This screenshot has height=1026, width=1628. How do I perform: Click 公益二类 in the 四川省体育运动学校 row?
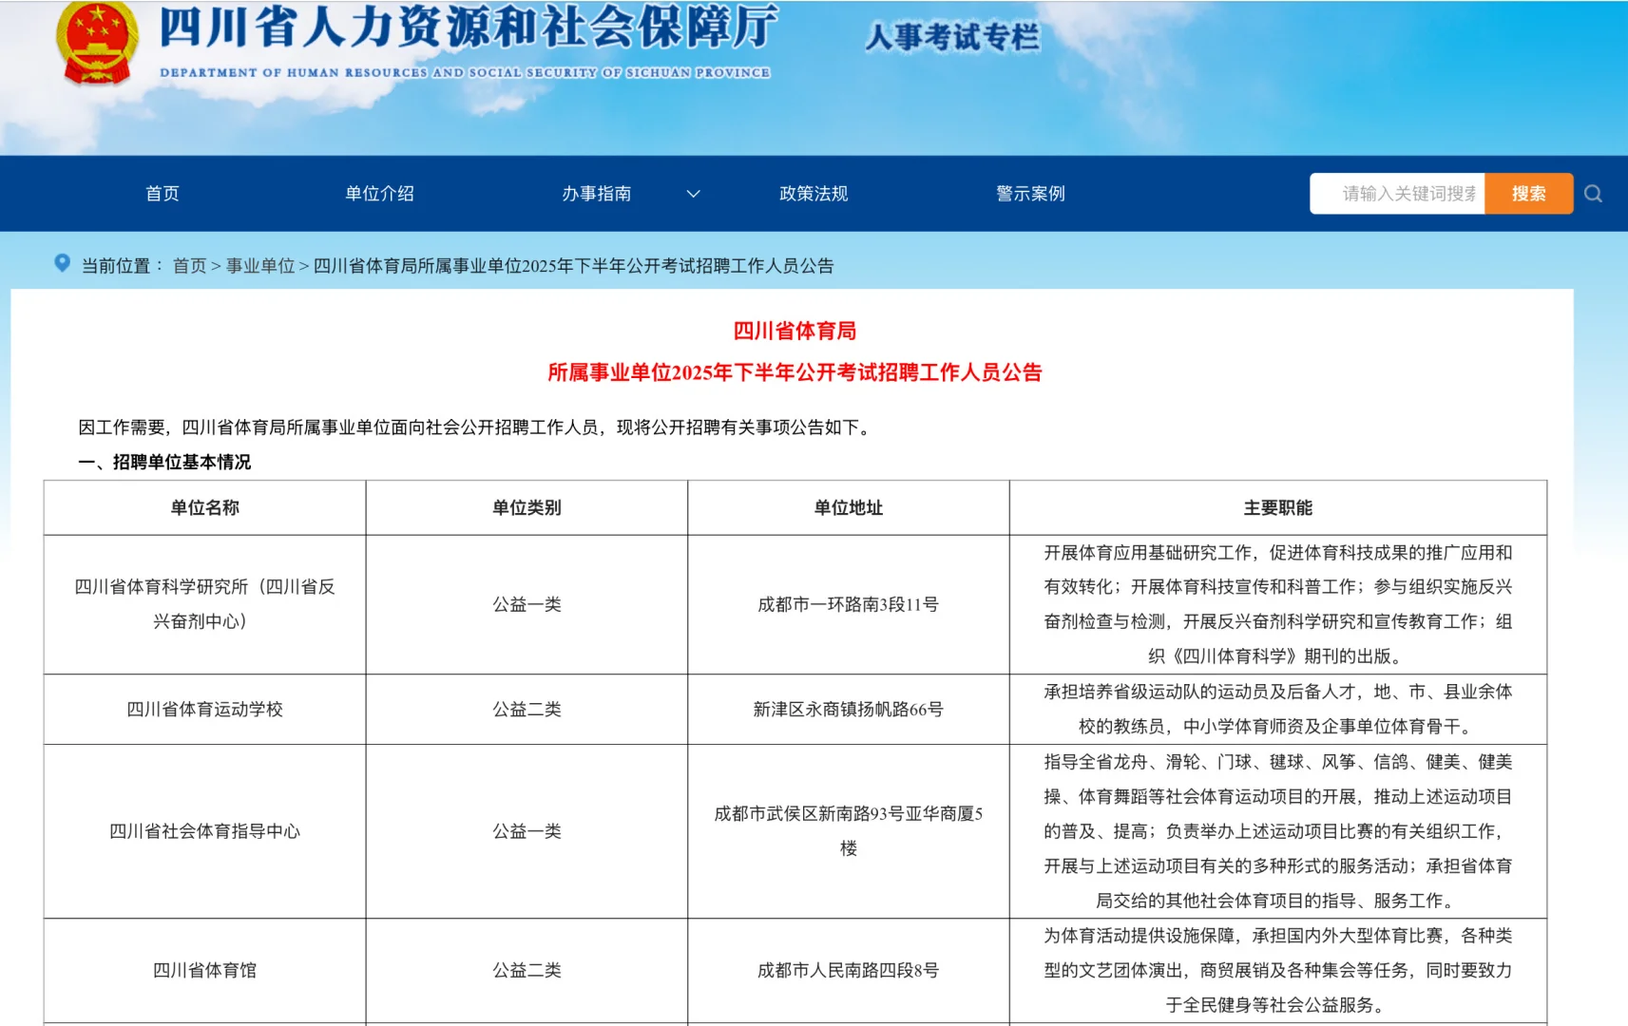(527, 710)
